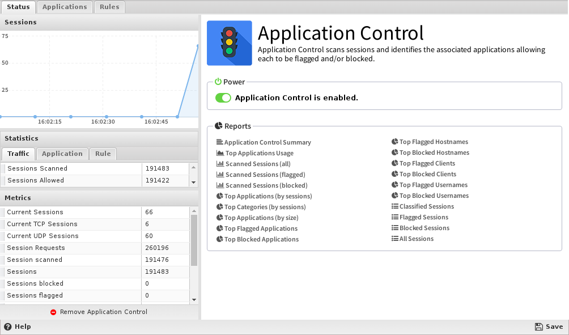Screen dimensions: 569x335
Task: Click the Classified Sessions list icon
Action: 394,206
